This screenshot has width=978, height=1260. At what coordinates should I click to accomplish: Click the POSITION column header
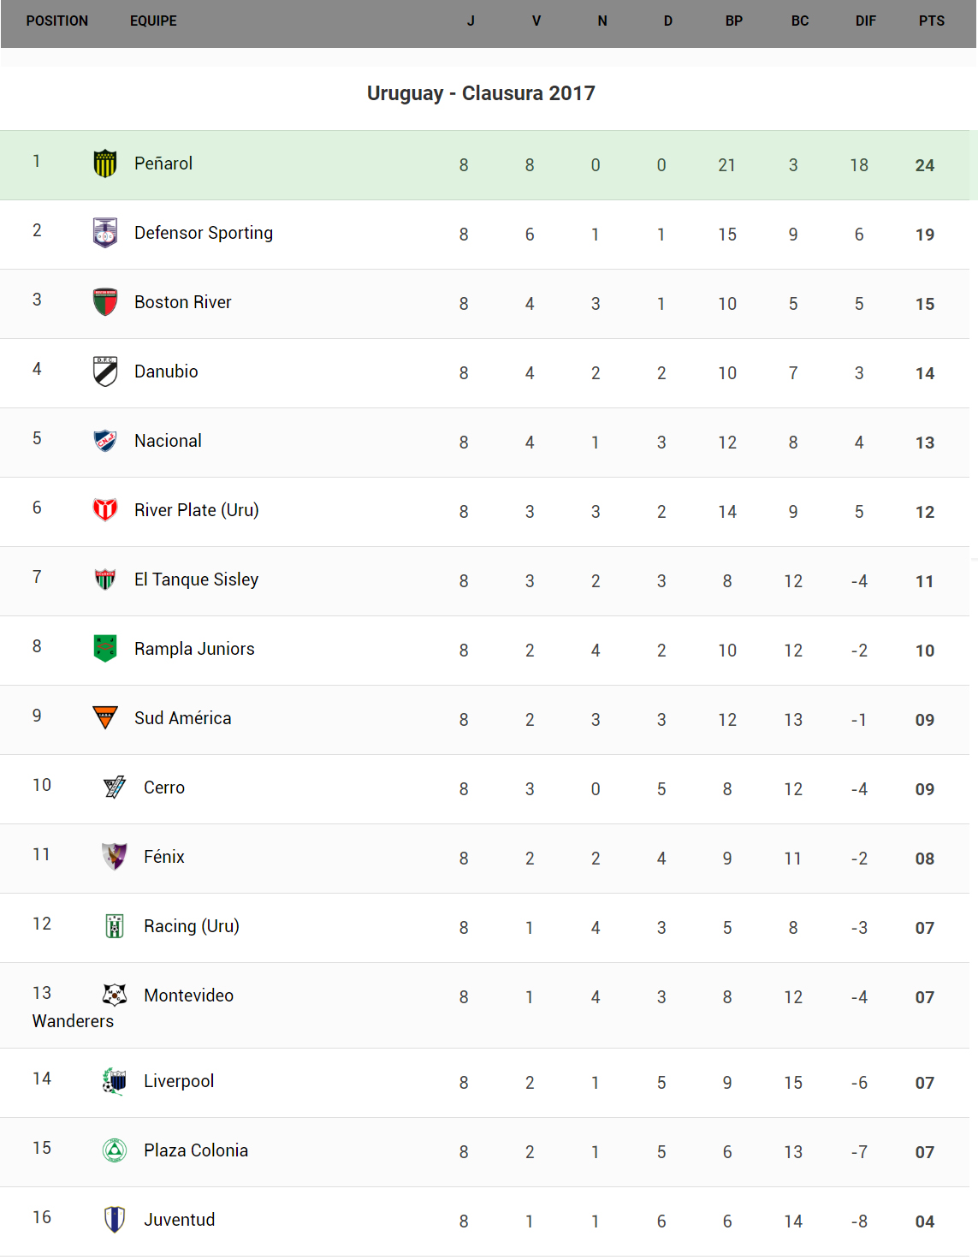[57, 21]
